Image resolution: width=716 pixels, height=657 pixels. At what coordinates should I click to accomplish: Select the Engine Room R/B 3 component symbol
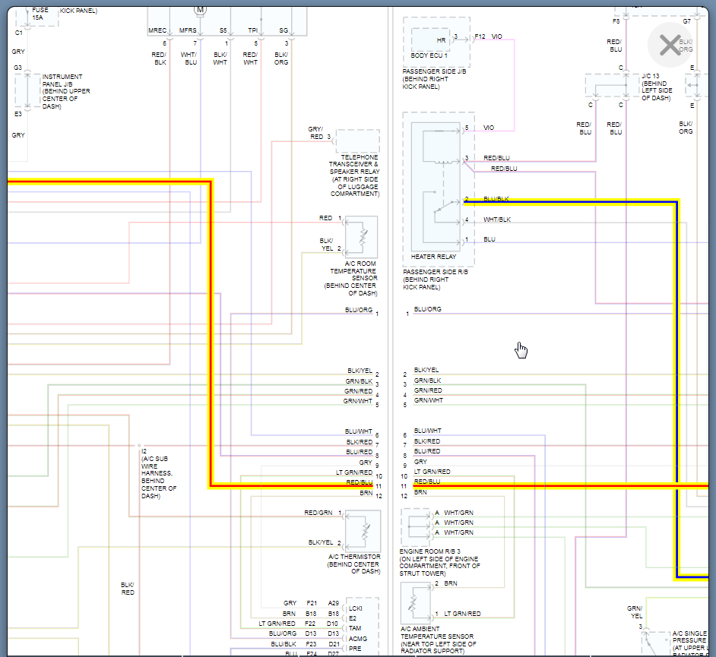tap(415, 522)
